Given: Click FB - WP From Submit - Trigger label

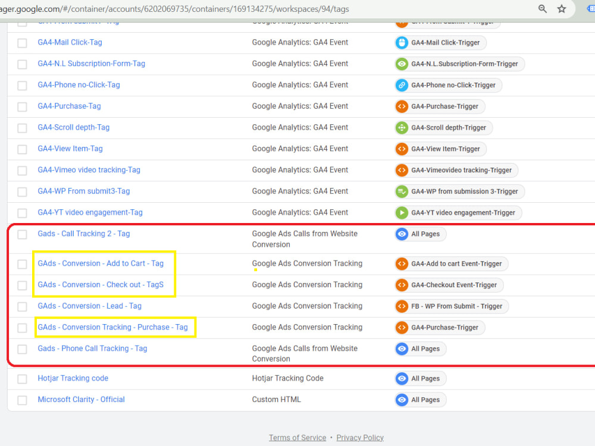Looking at the screenshot, I should pos(457,306).
